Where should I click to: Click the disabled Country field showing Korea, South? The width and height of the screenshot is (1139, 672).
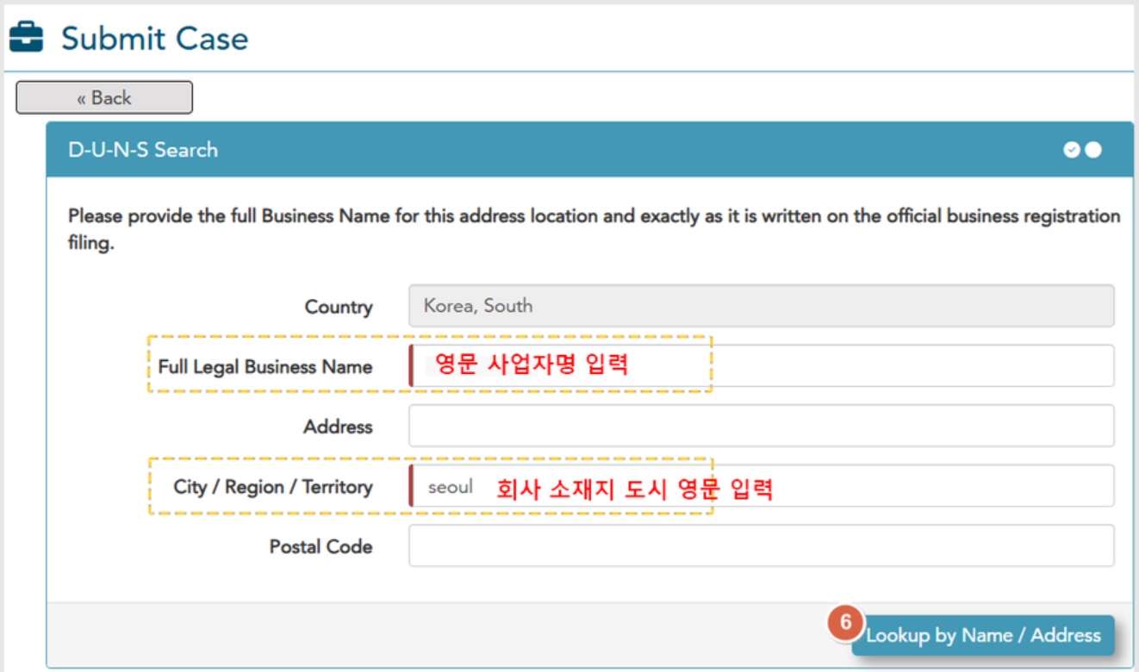(x=762, y=306)
